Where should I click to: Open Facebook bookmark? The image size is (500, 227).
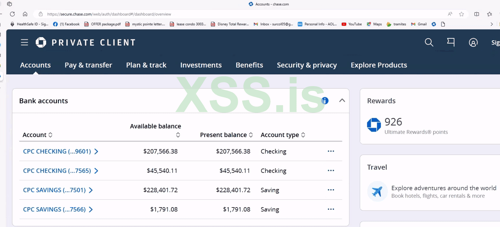66,24
